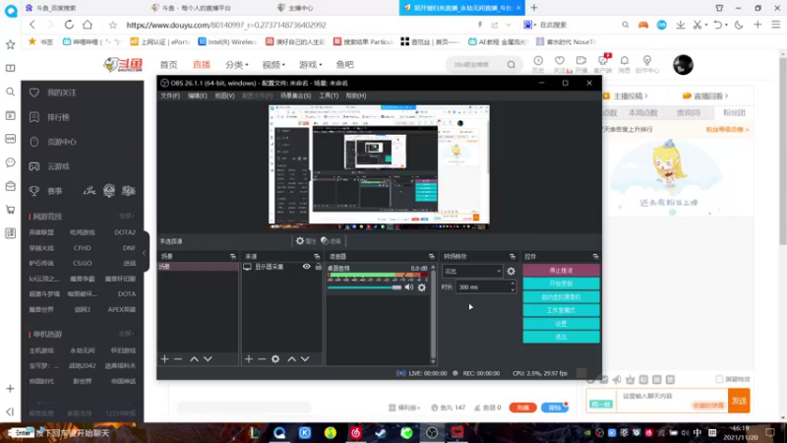Increase the transition duration with up stepper
Image resolution: width=787 pixels, height=443 pixels.
coord(513,285)
